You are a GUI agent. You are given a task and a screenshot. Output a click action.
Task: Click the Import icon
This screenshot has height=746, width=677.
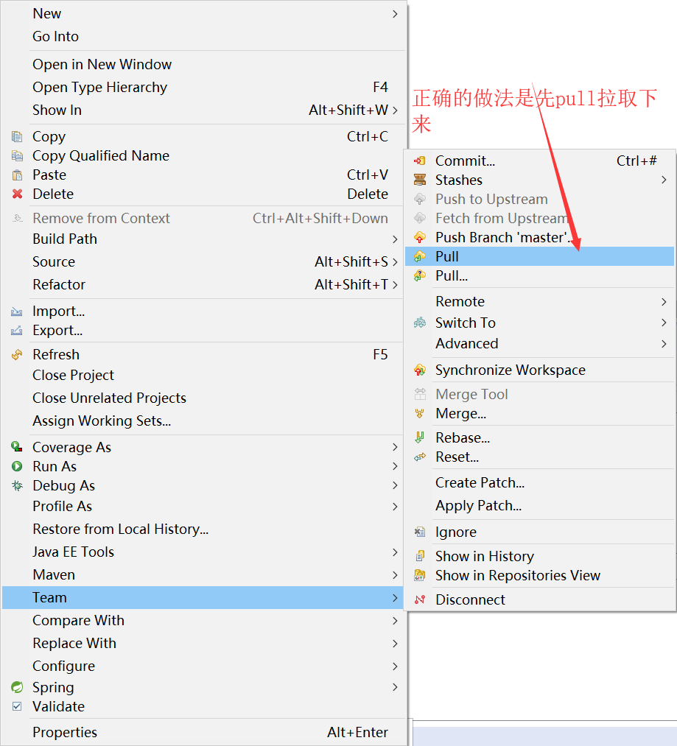point(17,312)
